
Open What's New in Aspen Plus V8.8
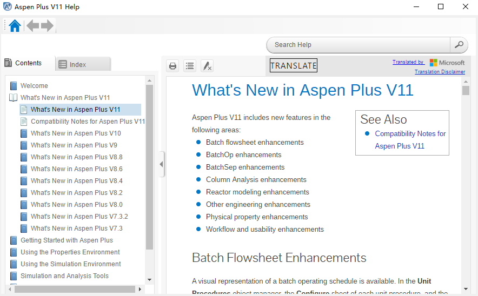click(x=77, y=157)
